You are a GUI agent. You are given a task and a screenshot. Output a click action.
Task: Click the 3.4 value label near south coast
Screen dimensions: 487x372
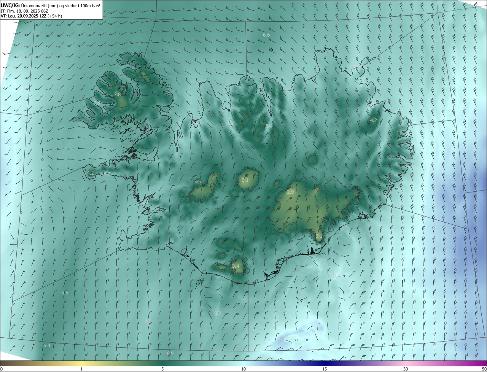236,266
